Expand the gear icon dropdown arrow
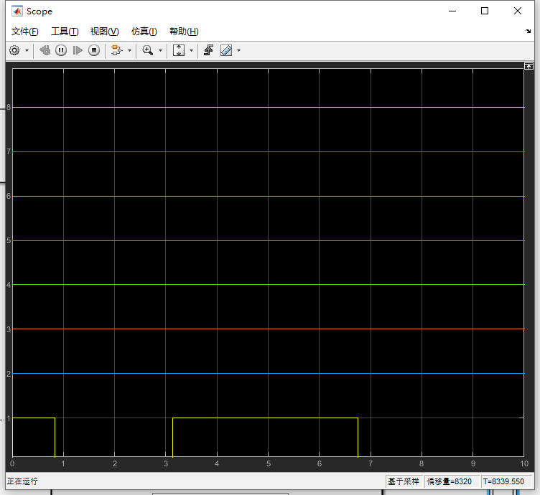The image size is (540, 495). [x=27, y=50]
